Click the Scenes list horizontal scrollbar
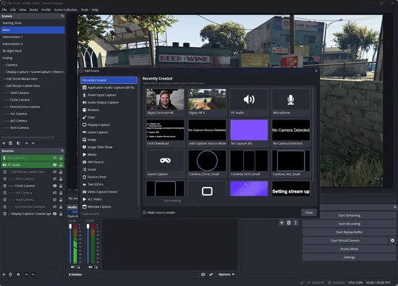The image size is (398, 286). [28, 138]
